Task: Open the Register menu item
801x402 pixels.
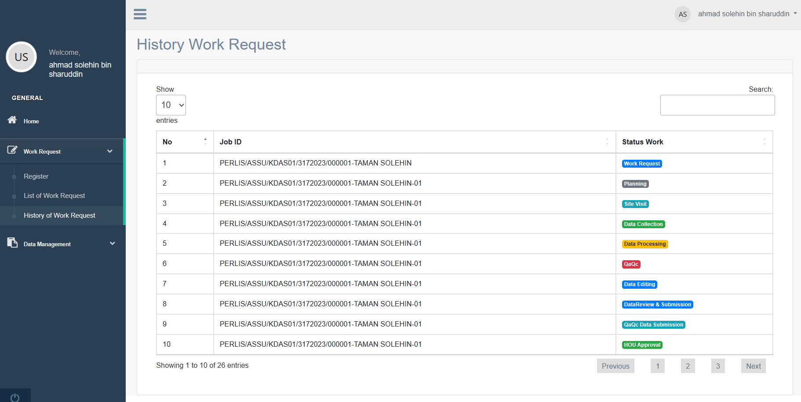Action: (x=36, y=176)
